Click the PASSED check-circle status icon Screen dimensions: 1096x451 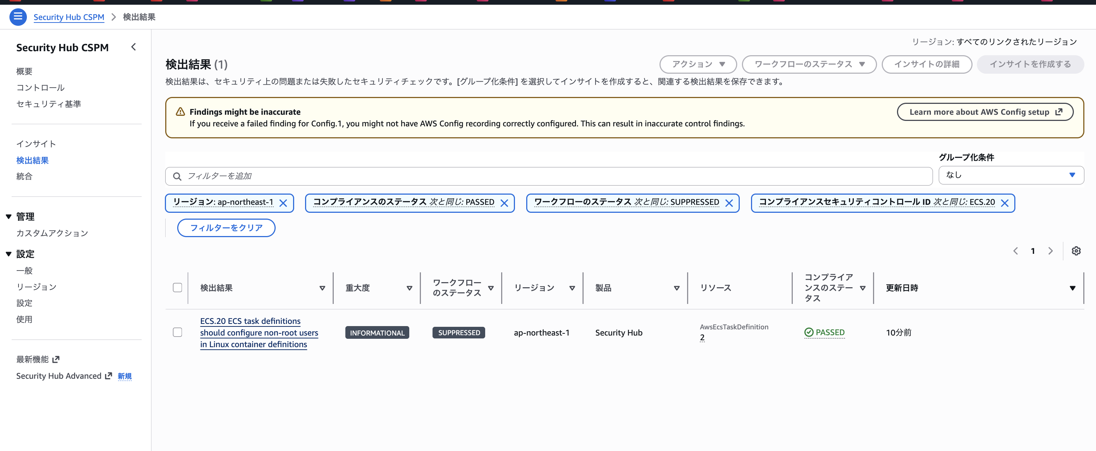pos(809,332)
